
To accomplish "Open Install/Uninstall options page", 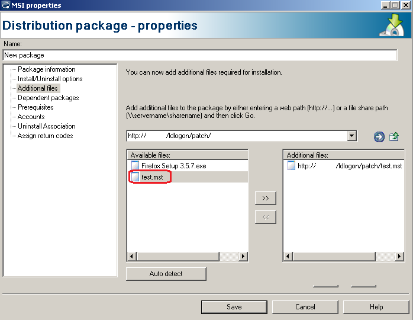I will [x=50, y=79].
